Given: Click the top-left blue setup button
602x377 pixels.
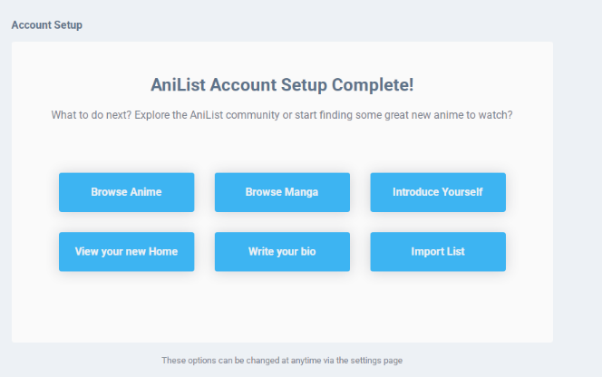Looking at the screenshot, I should click(126, 192).
